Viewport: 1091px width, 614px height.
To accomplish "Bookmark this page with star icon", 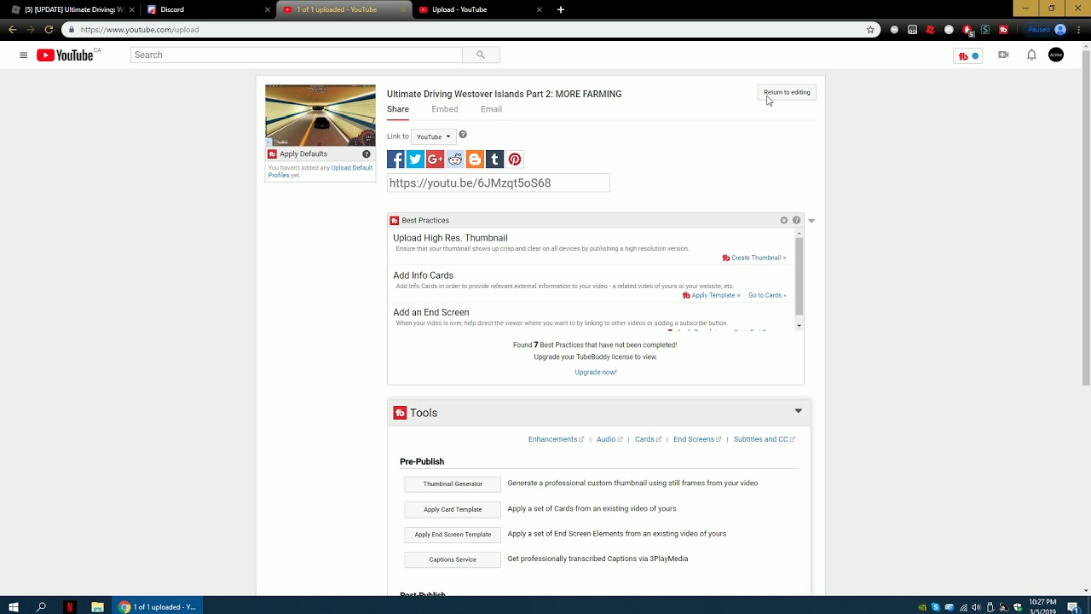I will pos(870,29).
